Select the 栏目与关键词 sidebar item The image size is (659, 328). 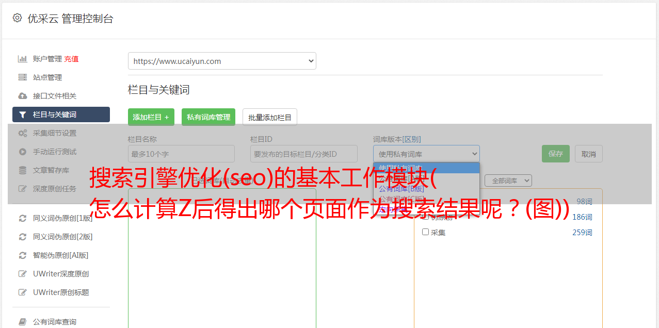tap(61, 114)
